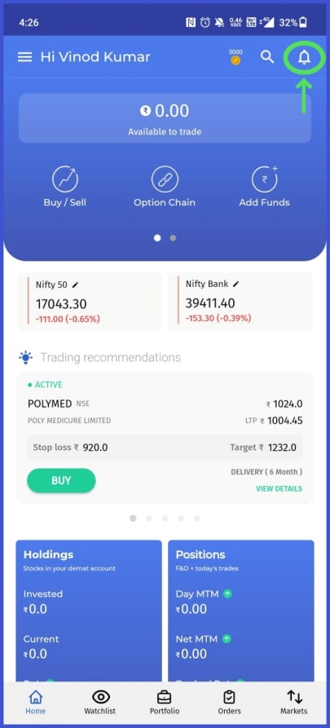Open the Markets tab
The height and width of the screenshot is (728, 330).
pos(294,702)
